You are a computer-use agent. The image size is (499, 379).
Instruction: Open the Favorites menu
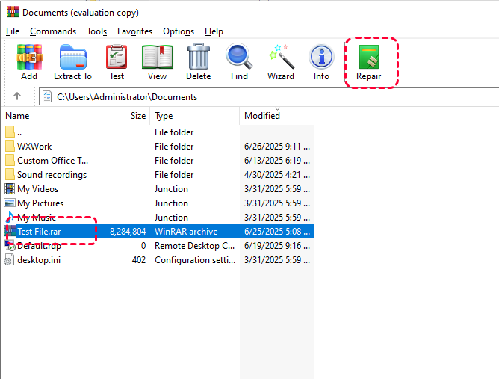[x=134, y=31]
